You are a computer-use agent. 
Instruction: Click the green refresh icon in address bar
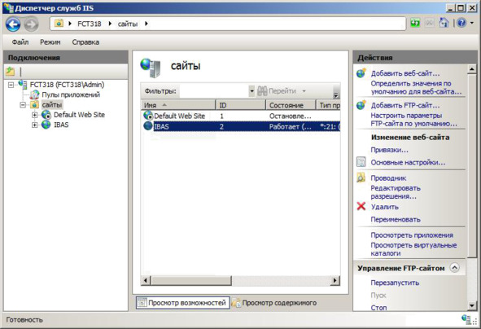pos(415,23)
